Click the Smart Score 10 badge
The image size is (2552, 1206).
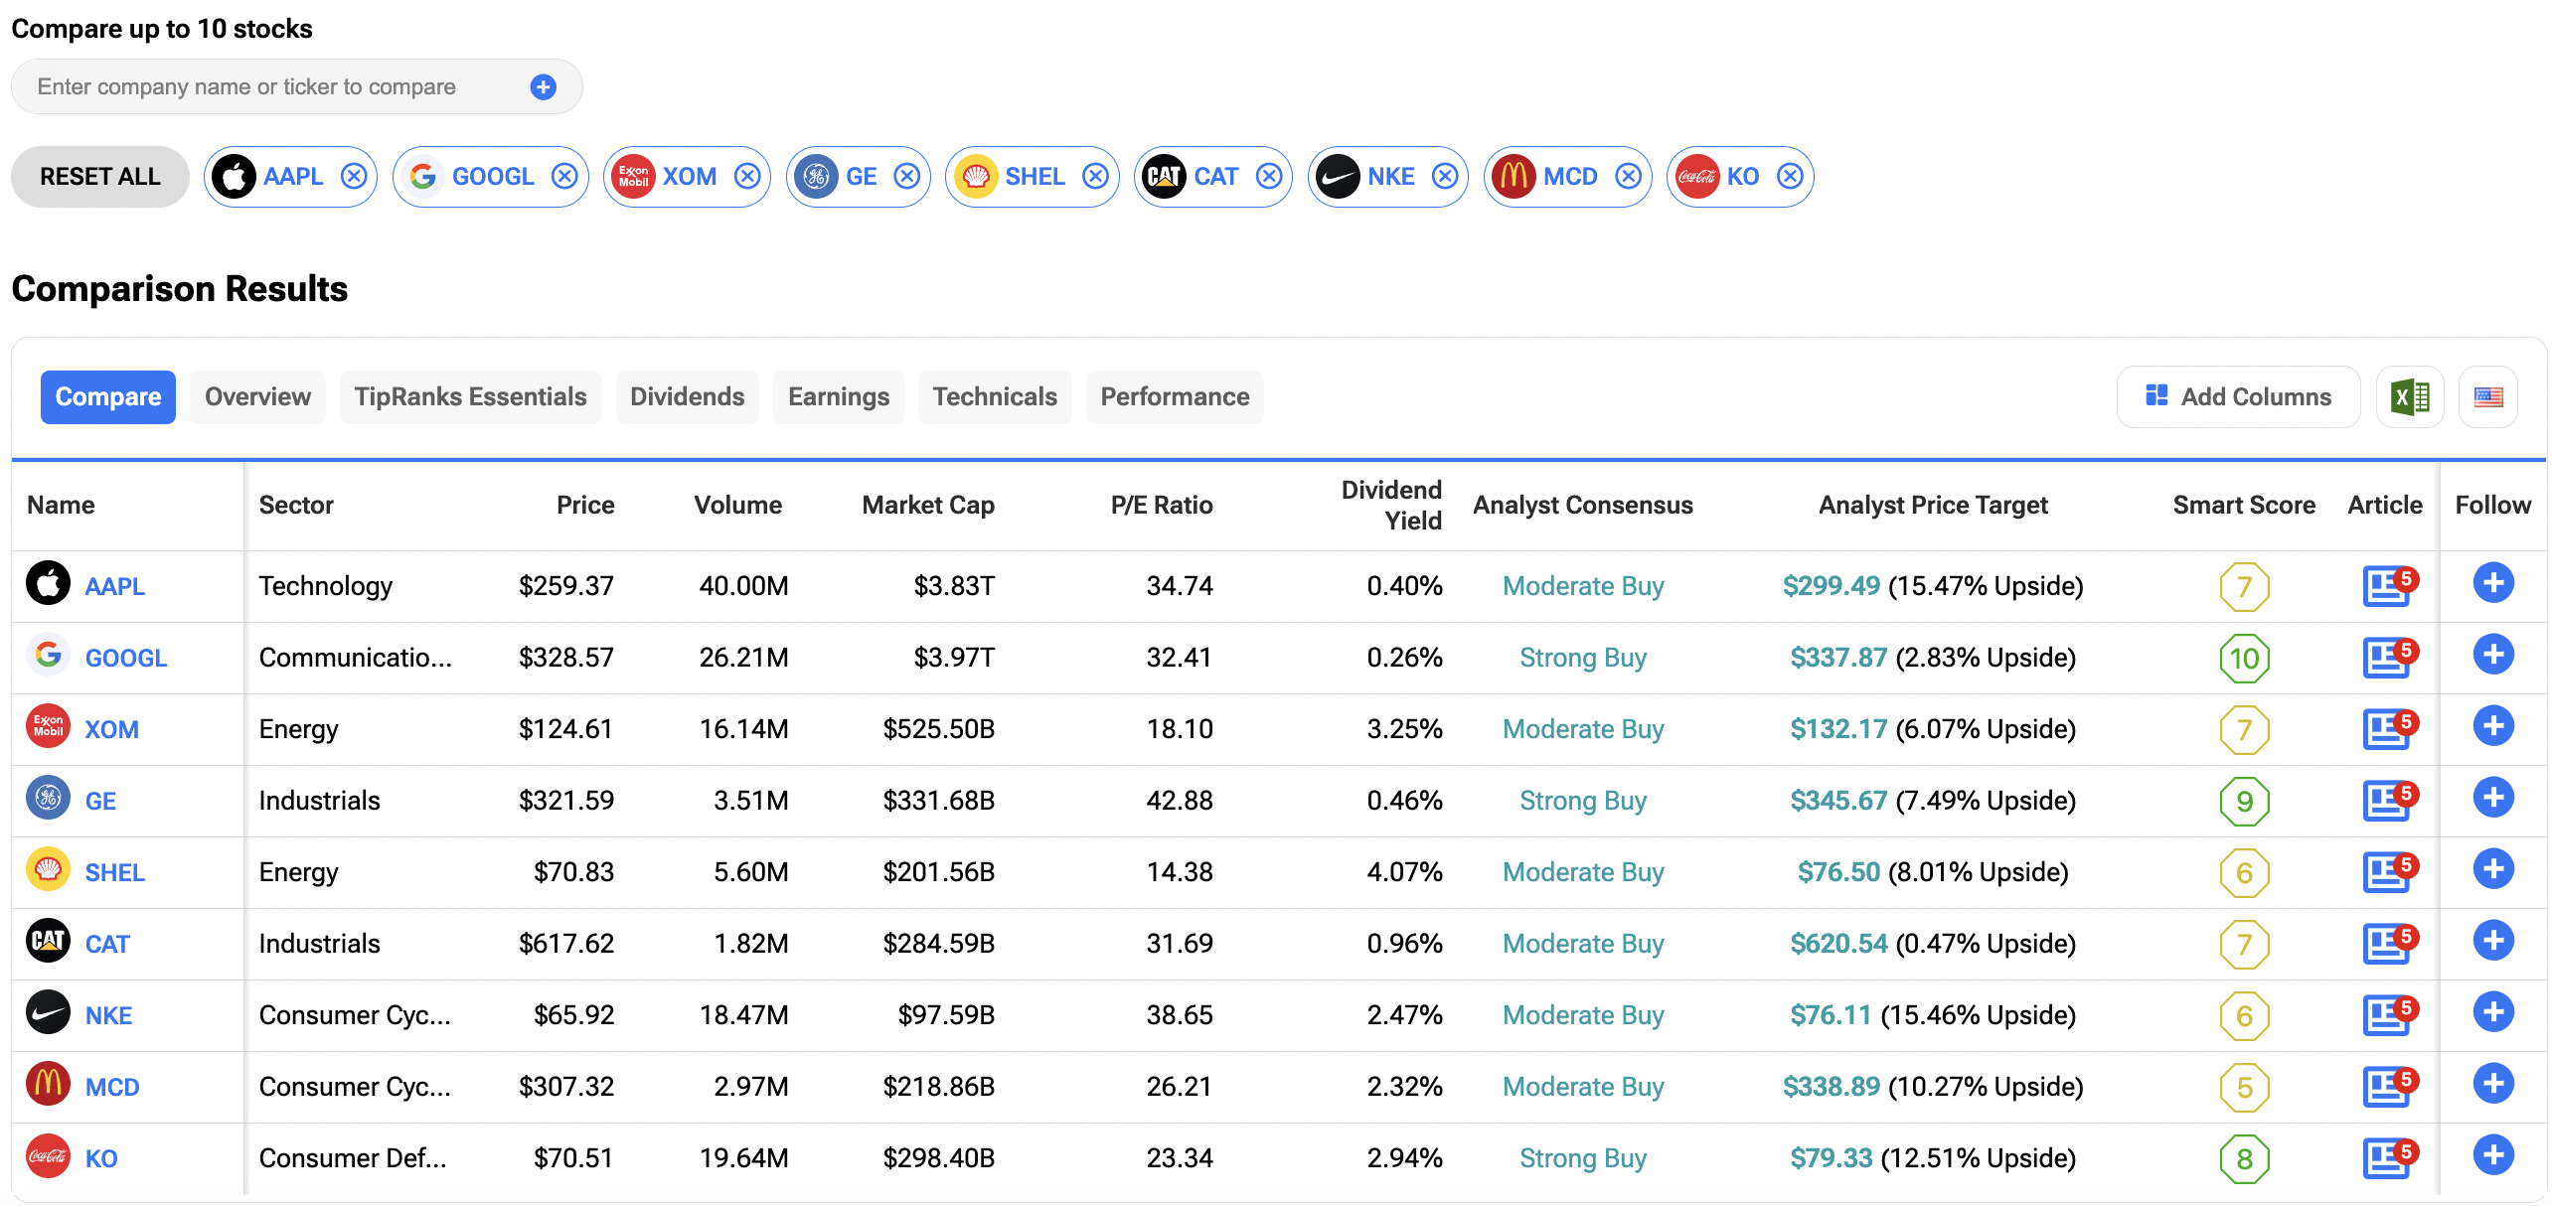coord(2244,658)
